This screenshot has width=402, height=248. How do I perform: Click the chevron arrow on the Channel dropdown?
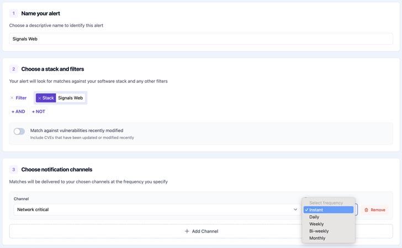(295, 209)
